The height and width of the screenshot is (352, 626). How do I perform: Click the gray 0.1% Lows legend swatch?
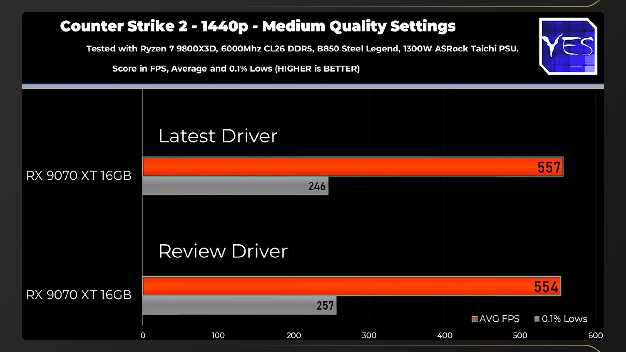537,319
